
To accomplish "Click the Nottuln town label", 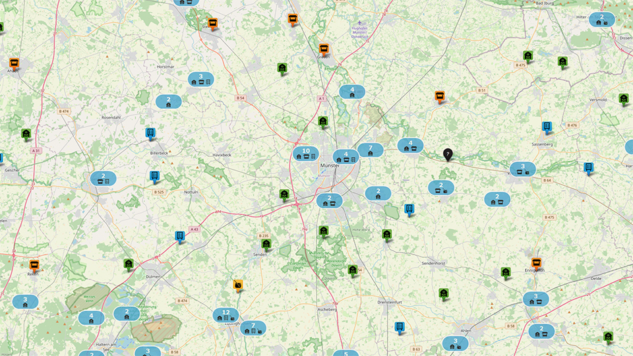I will pos(191,192).
